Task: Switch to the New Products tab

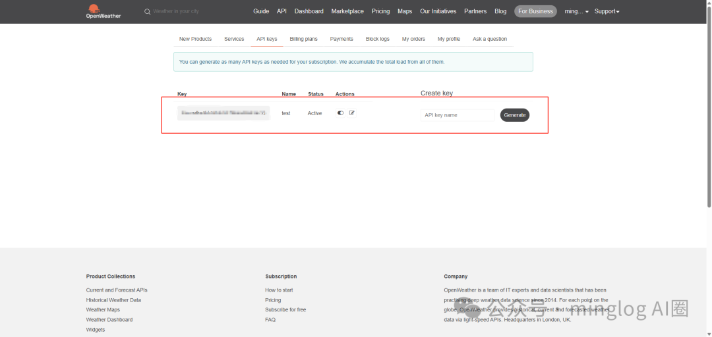Action: point(195,39)
